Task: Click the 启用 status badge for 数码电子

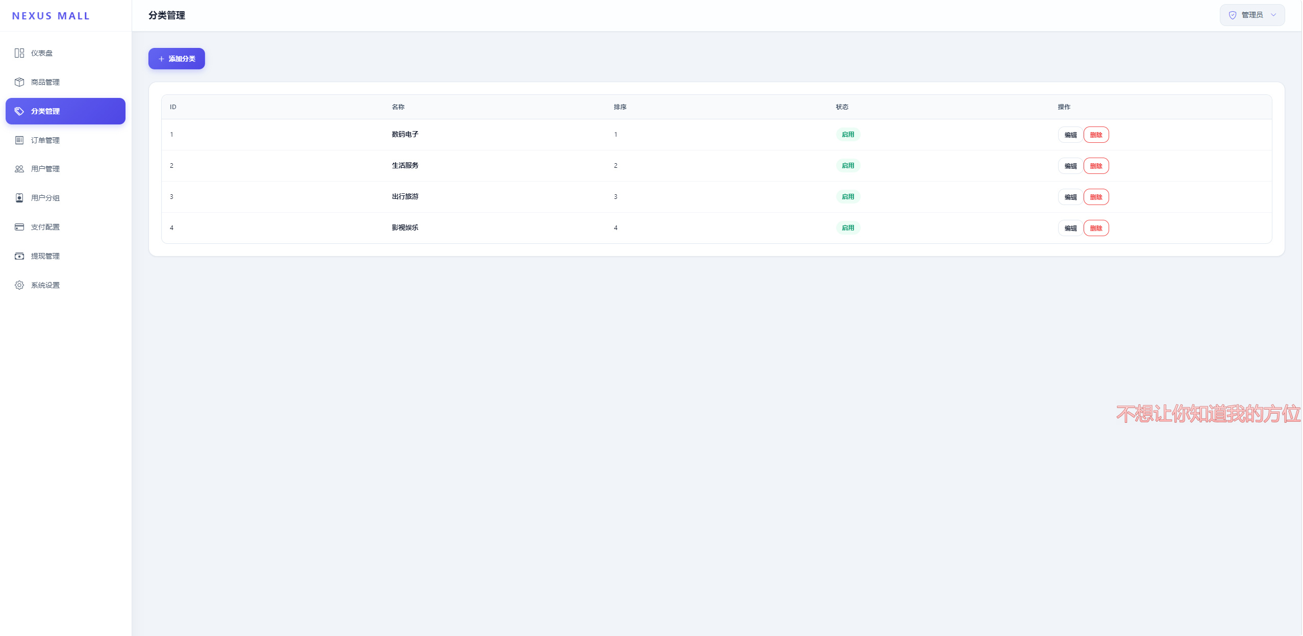Action: coord(848,135)
